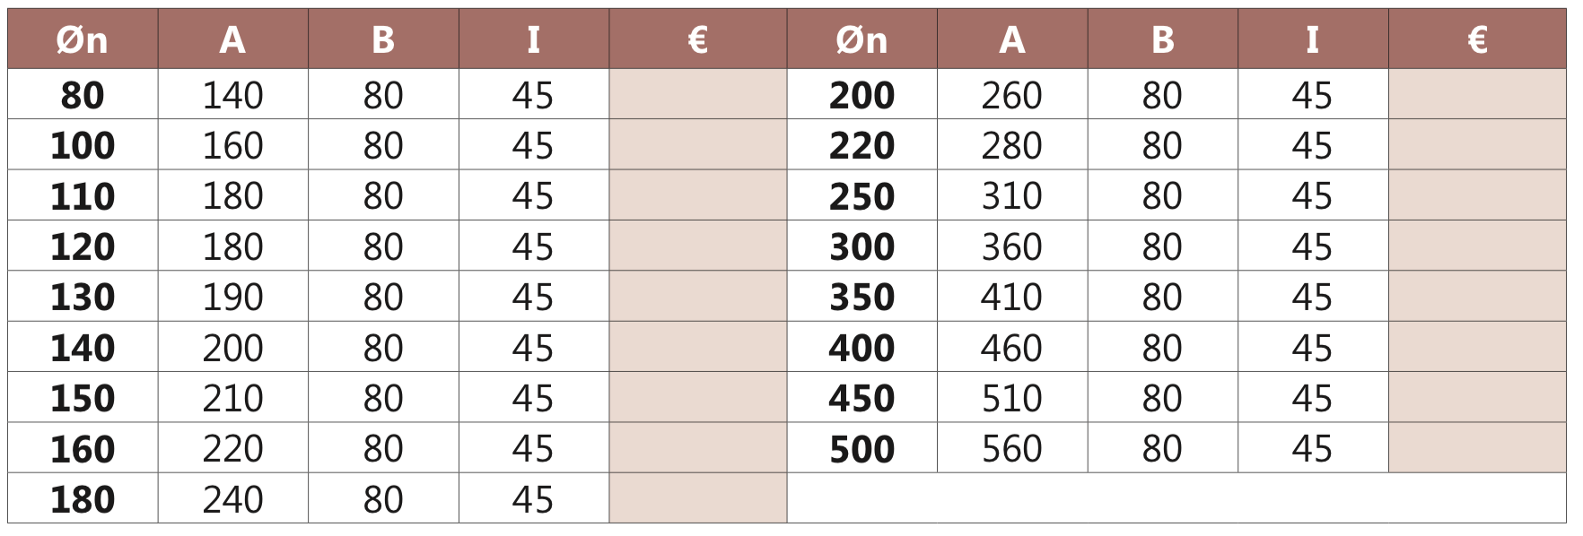Click the A value 460 cell
Image resolution: width=1583 pixels, height=536 pixels.
click(x=1012, y=347)
